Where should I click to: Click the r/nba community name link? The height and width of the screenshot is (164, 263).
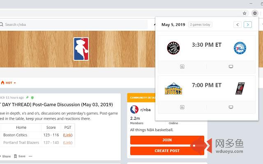tap(145, 110)
